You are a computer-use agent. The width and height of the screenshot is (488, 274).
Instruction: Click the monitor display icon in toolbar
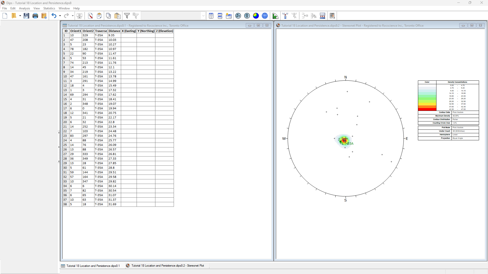(79, 16)
